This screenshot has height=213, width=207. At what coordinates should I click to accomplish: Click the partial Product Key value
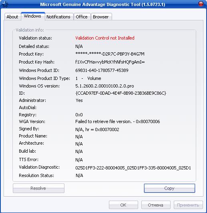pyautogui.click(x=110, y=54)
